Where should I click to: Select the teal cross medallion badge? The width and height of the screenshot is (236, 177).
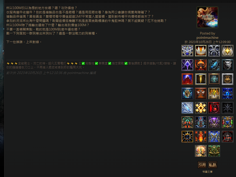click(x=214, y=79)
